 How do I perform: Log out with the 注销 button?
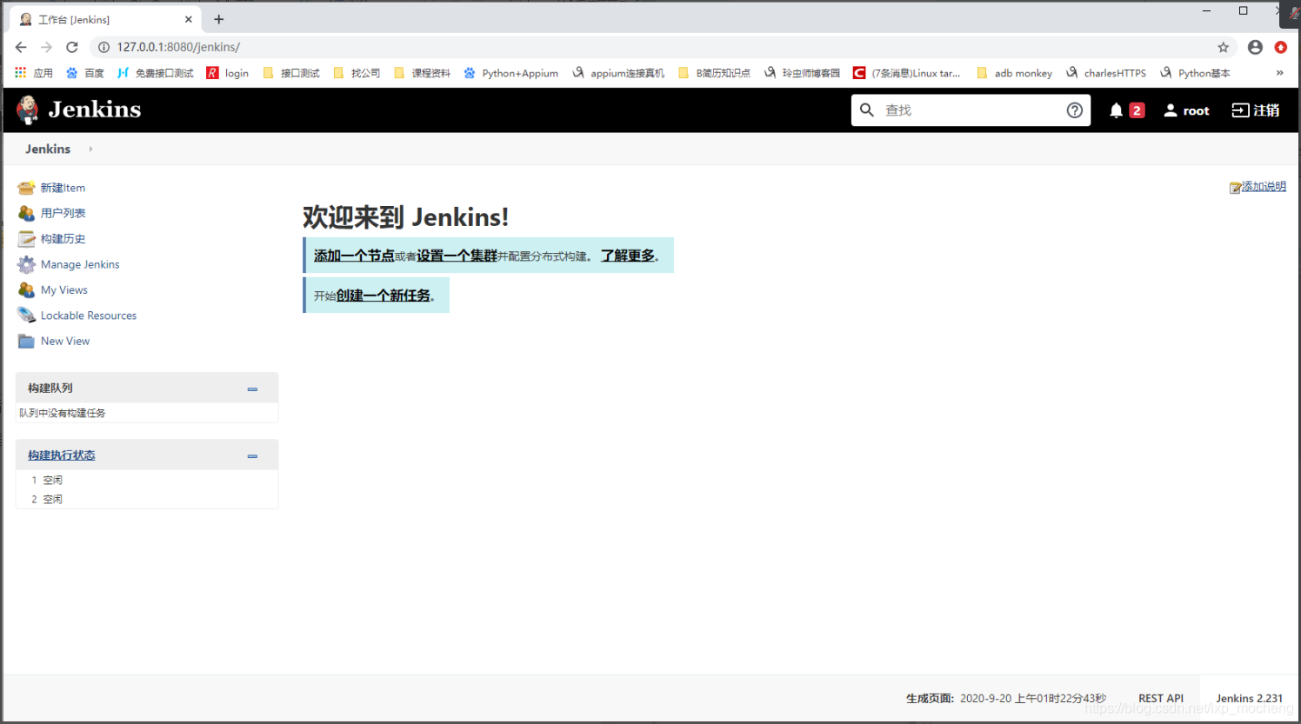point(1256,110)
